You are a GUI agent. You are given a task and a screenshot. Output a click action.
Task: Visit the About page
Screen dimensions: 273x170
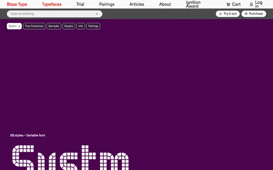click(165, 4)
